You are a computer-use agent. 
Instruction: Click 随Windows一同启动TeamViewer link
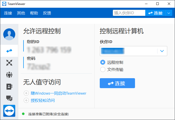pyautogui.click(x=58, y=93)
